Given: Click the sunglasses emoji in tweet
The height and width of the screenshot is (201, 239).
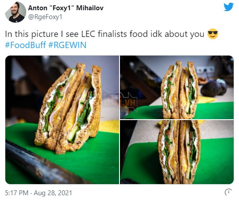Looking at the screenshot, I should click(x=213, y=34).
